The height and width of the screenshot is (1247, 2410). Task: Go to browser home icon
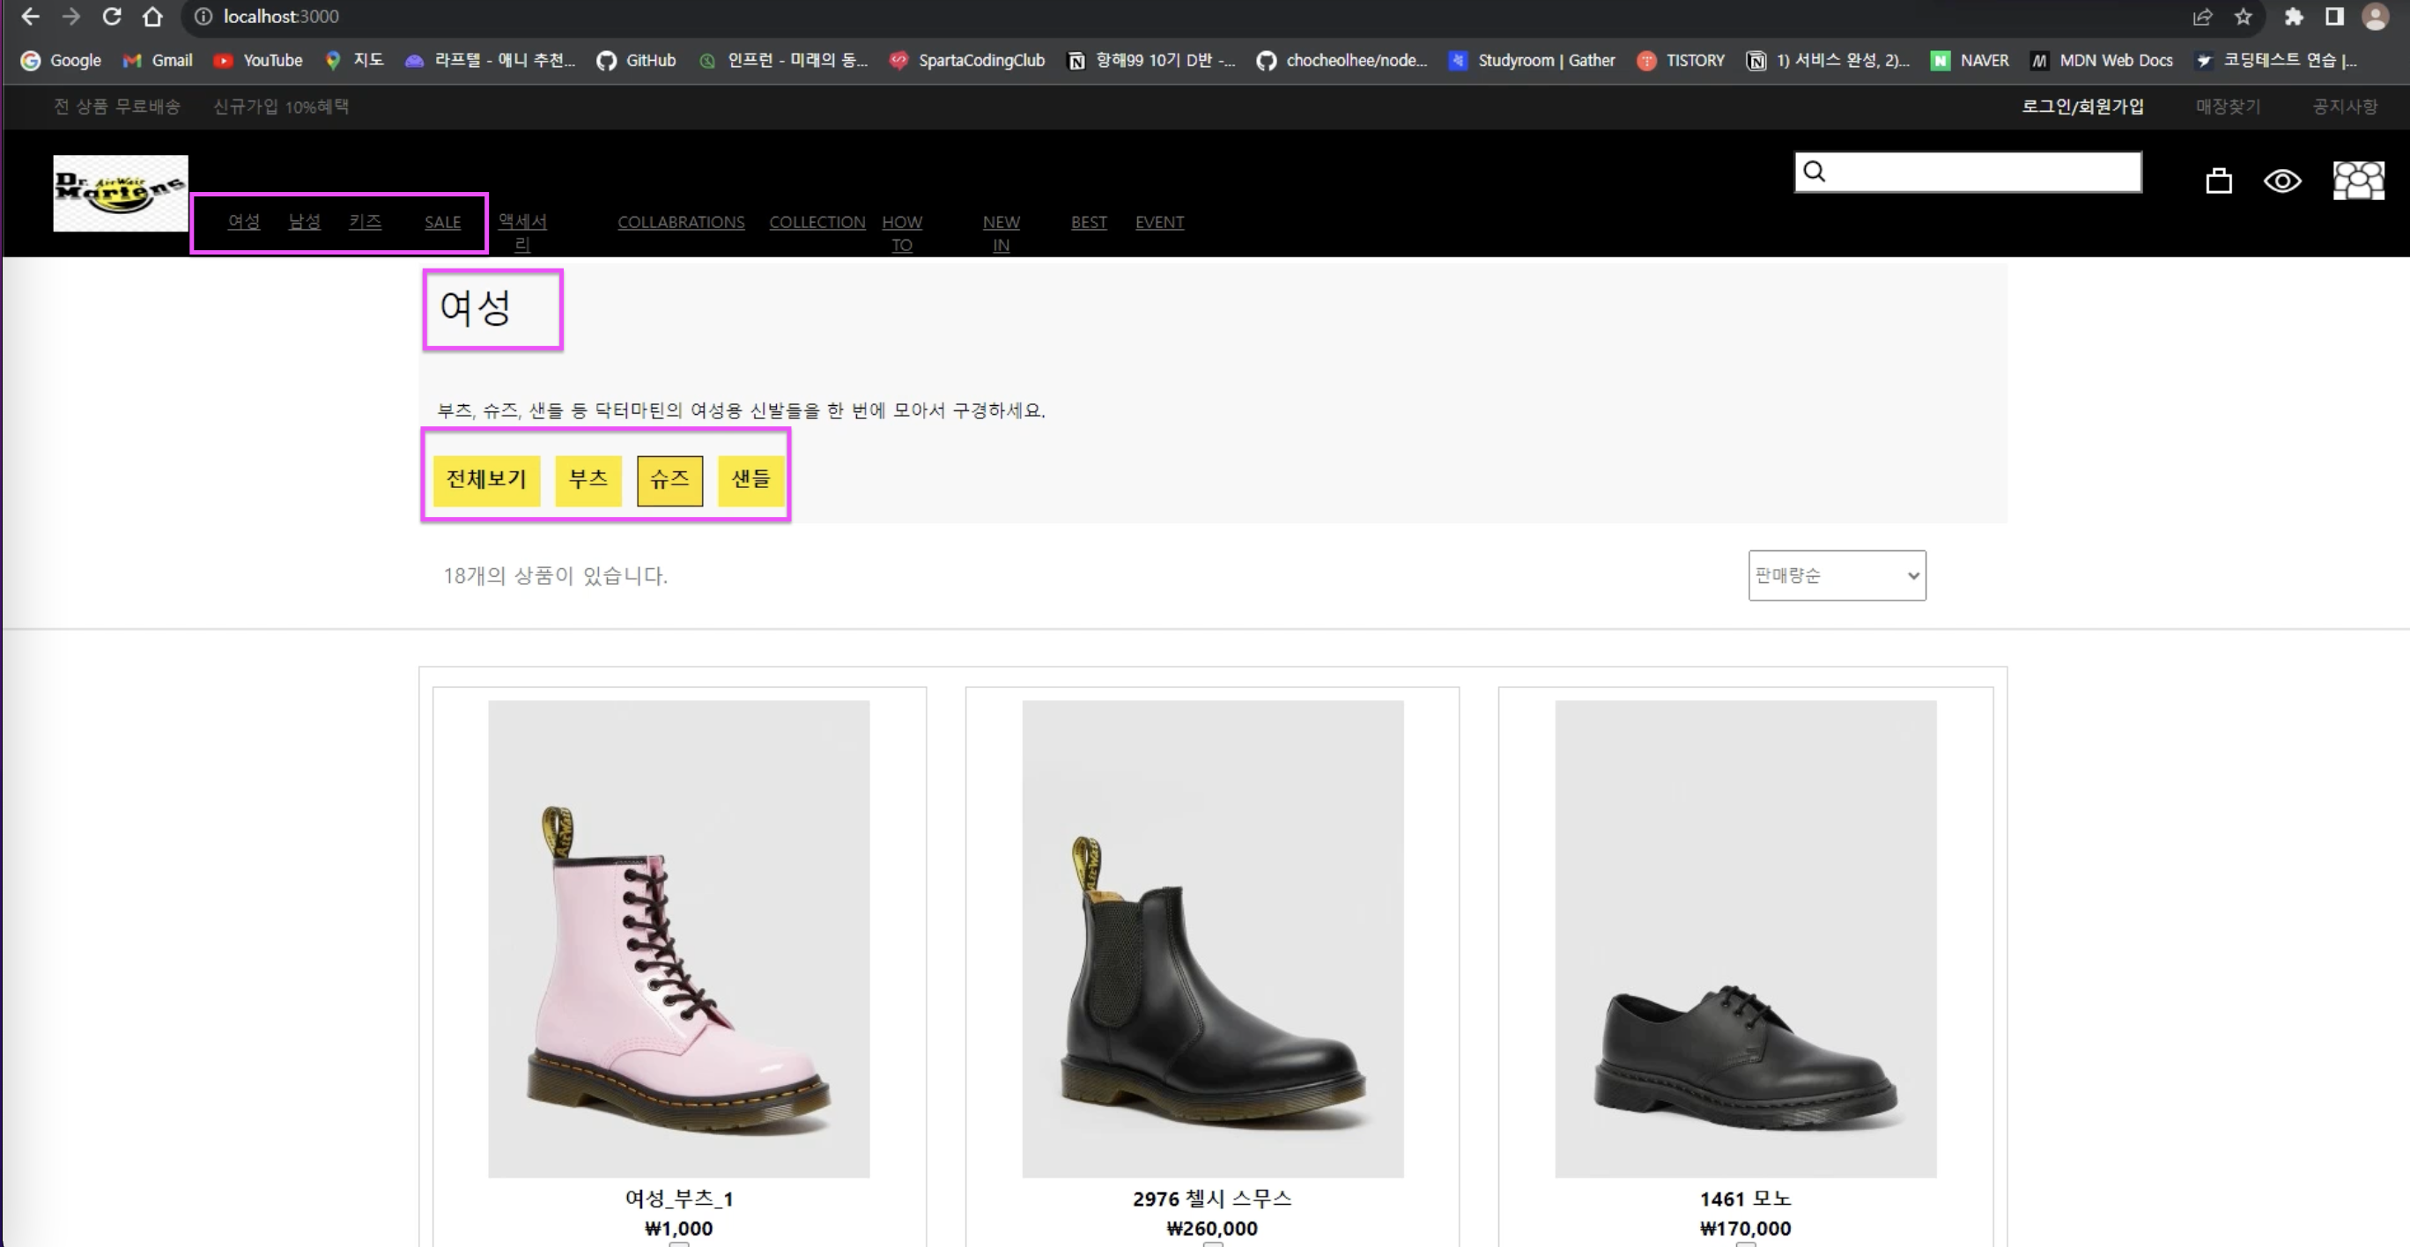(152, 17)
